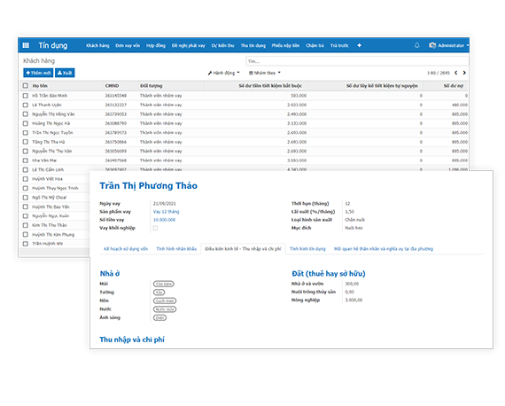505x406 pixels.
Task: Go to next page with right arrow
Action: [x=464, y=73]
